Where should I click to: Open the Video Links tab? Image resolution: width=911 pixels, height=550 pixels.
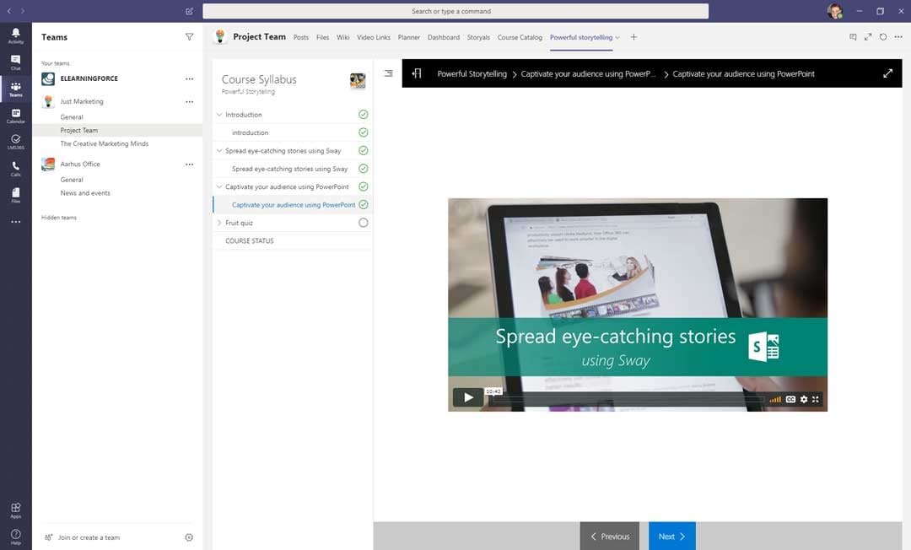coord(374,37)
